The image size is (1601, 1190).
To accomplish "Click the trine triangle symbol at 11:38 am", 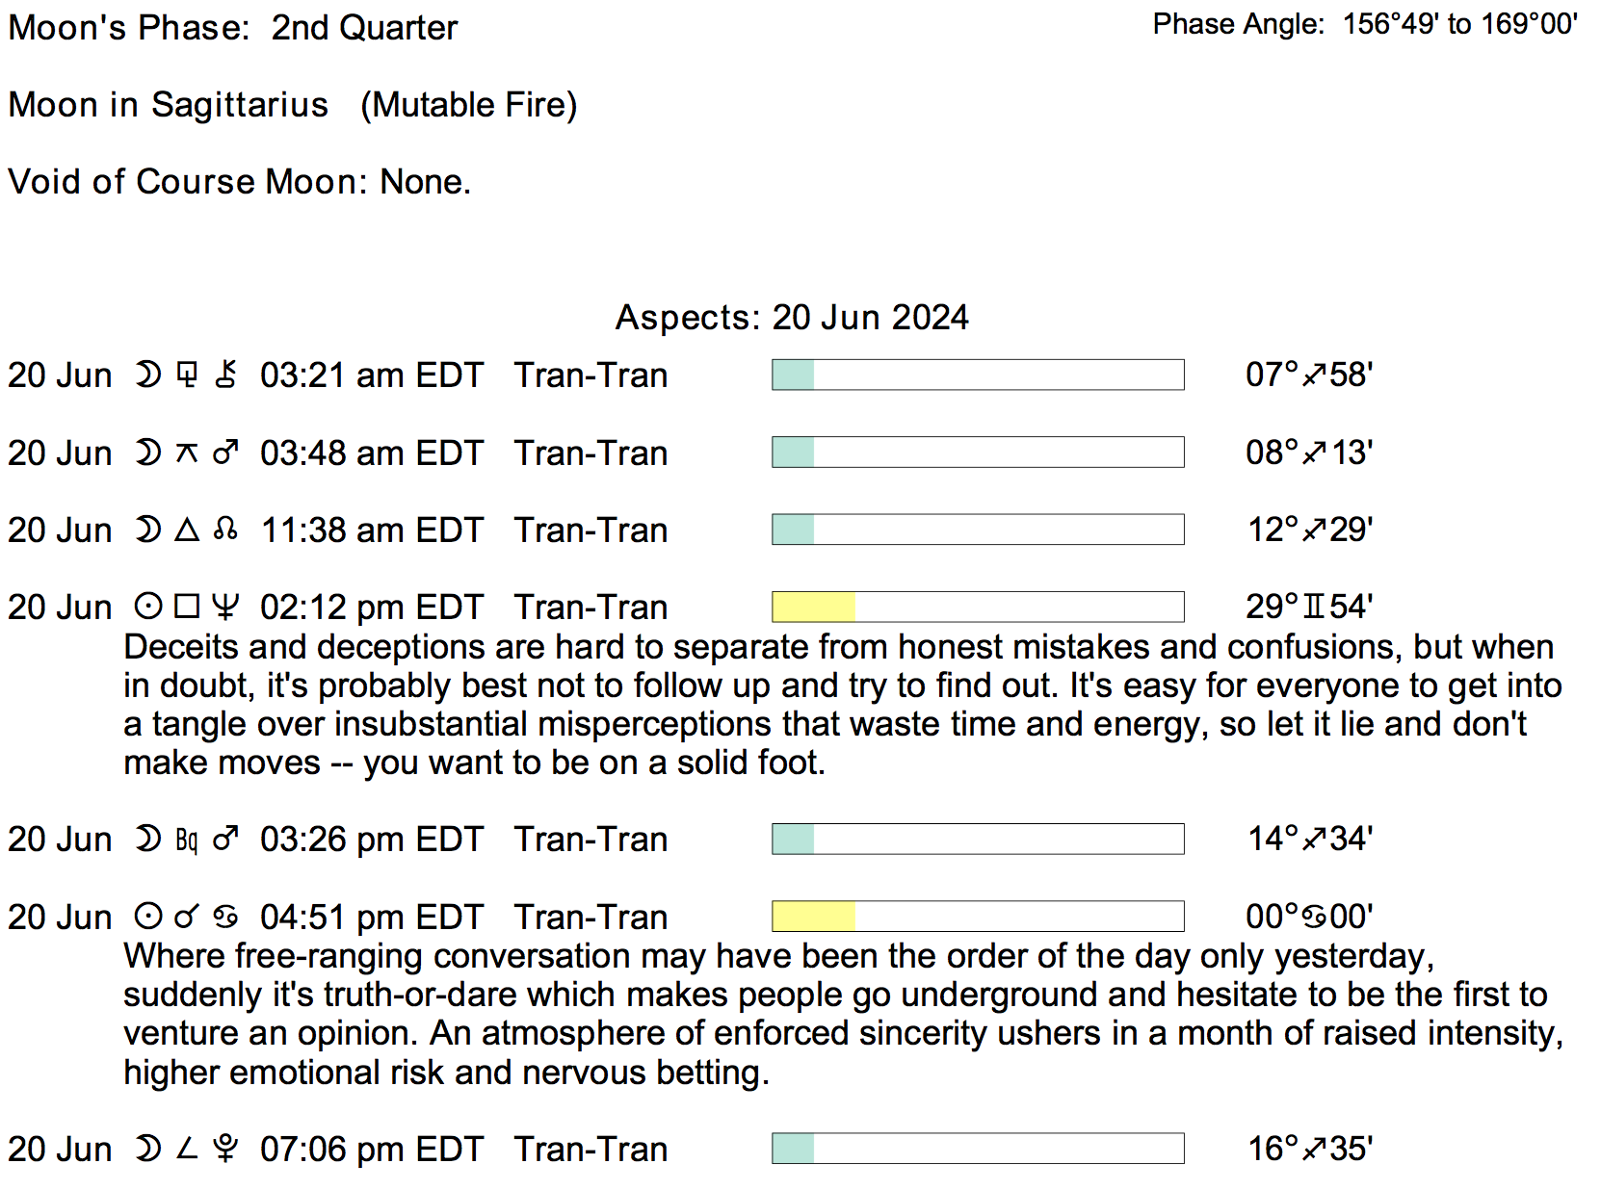I will pos(187,530).
